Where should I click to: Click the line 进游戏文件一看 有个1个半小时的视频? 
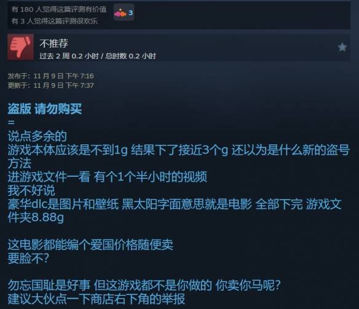tap(107, 177)
